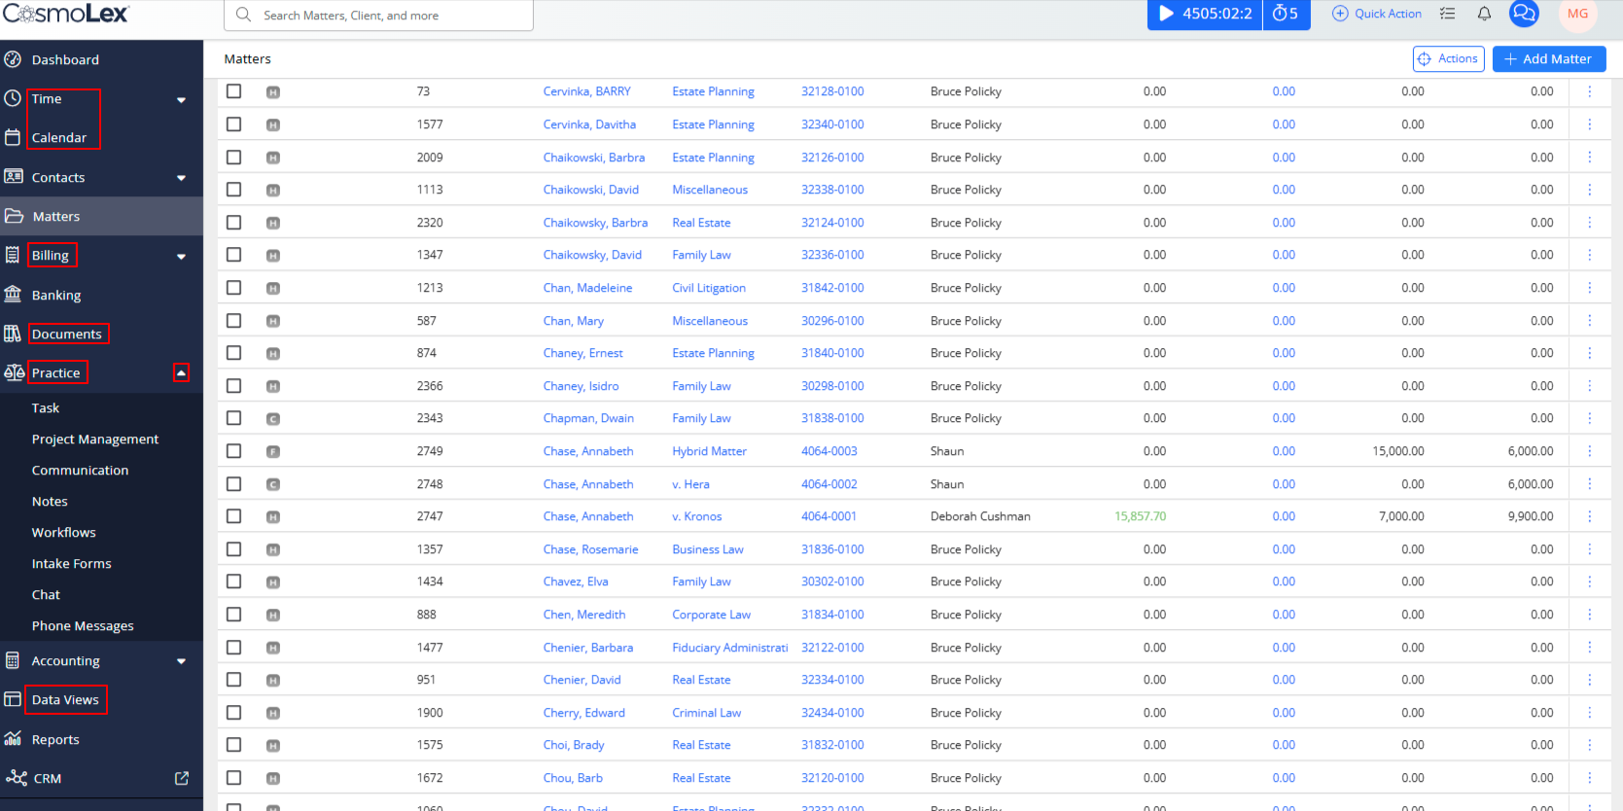Open Intake Forms submenu item
Screen dimensions: 1623x811
[71, 564]
